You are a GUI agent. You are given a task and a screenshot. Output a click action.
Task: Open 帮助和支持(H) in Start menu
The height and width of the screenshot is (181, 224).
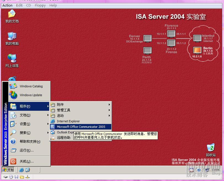click(29, 142)
